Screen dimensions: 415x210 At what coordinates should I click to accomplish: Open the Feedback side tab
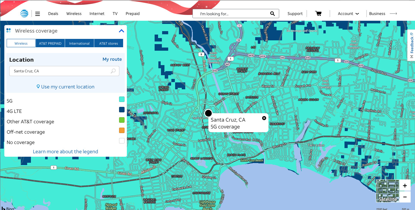tap(412, 46)
